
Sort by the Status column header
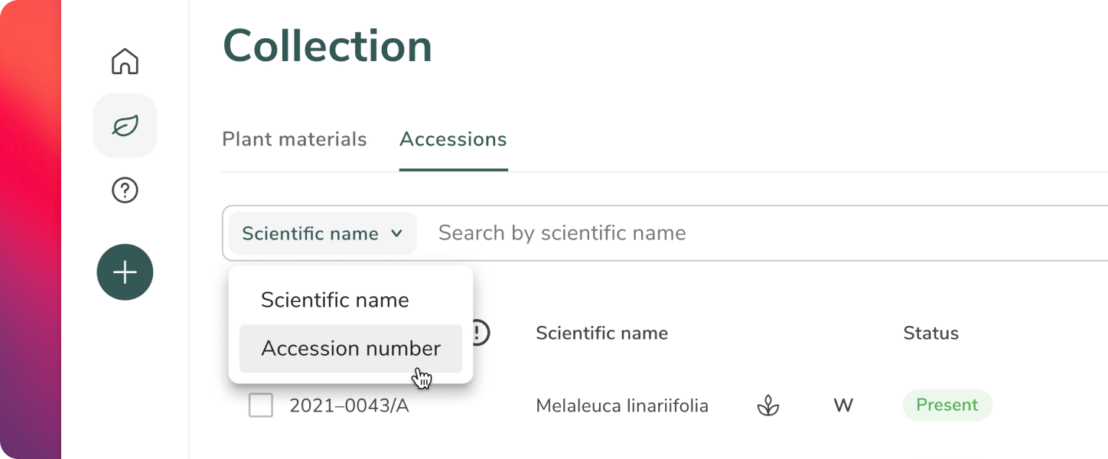pyautogui.click(x=930, y=333)
